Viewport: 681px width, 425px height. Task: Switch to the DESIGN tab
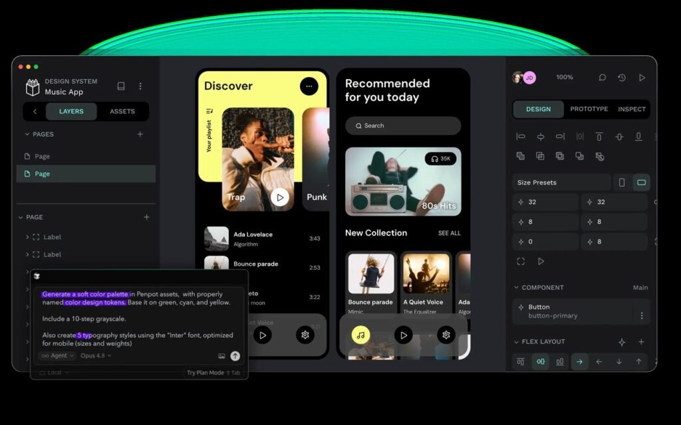tap(538, 110)
